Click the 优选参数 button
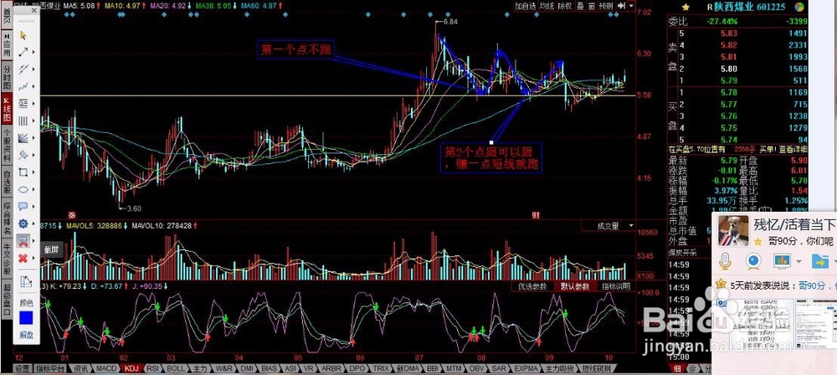 532,286
